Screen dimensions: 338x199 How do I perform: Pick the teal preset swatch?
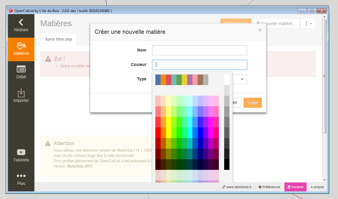(x=174, y=80)
